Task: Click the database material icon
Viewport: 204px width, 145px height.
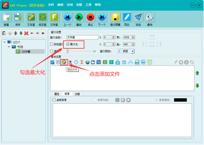Action: (124, 62)
